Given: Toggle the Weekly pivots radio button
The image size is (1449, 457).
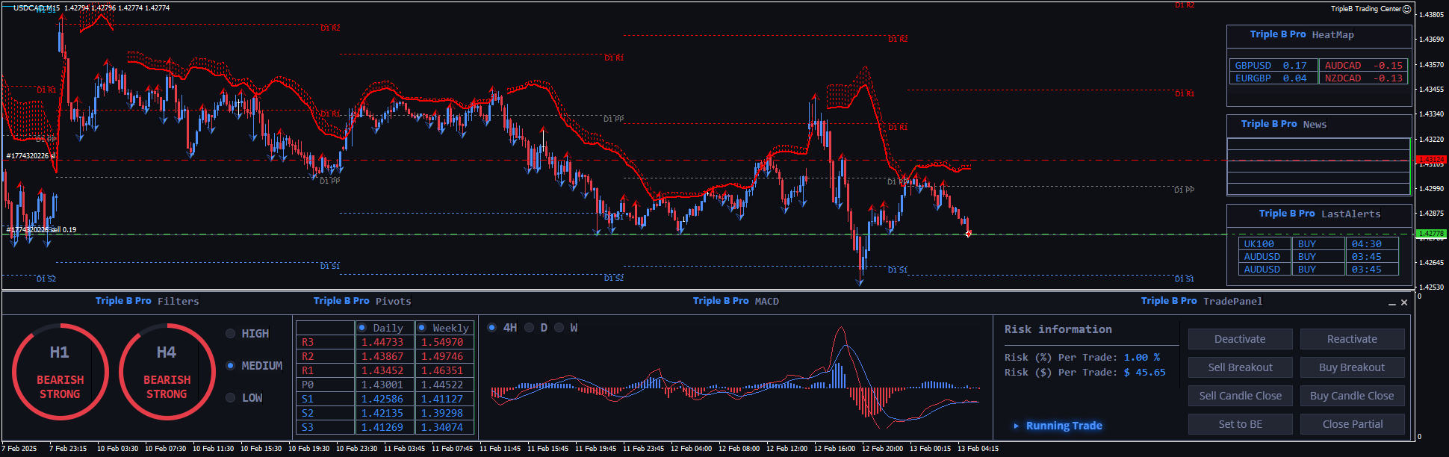Looking at the screenshot, I should pyautogui.click(x=422, y=328).
